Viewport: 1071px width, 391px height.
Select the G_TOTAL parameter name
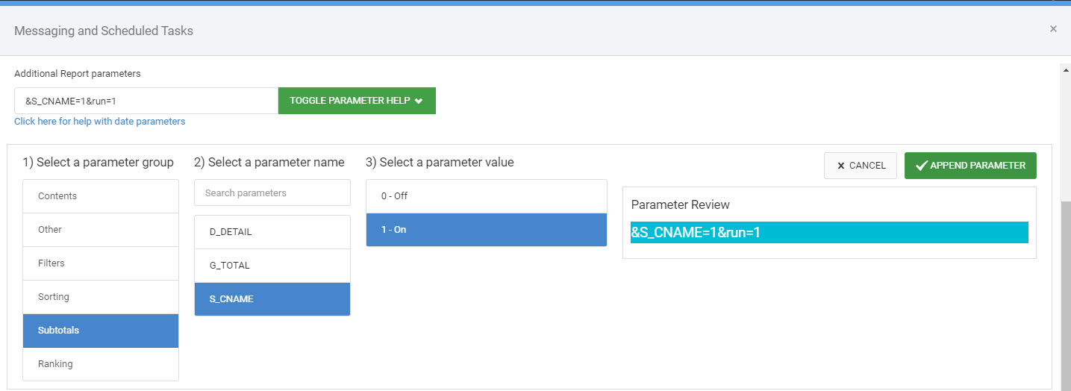point(272,266)
